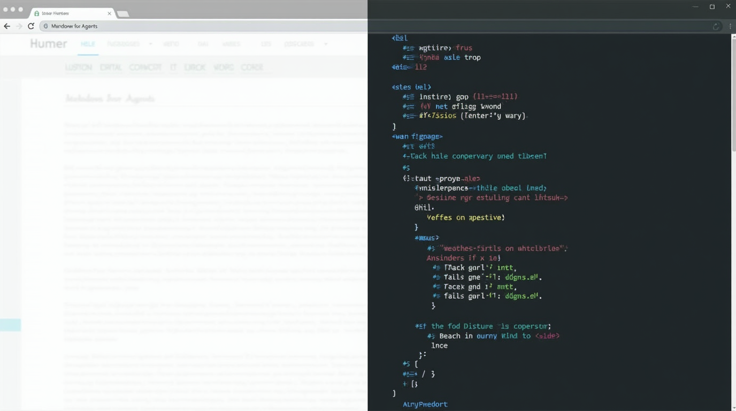Open the DRTAL section link
Screen dimensions: 736x411
coord(111,67)
